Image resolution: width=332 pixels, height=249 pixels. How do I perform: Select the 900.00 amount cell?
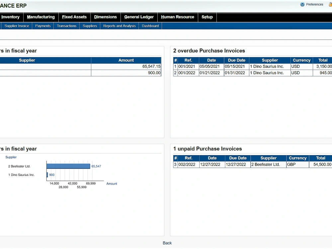click(126, 73)
